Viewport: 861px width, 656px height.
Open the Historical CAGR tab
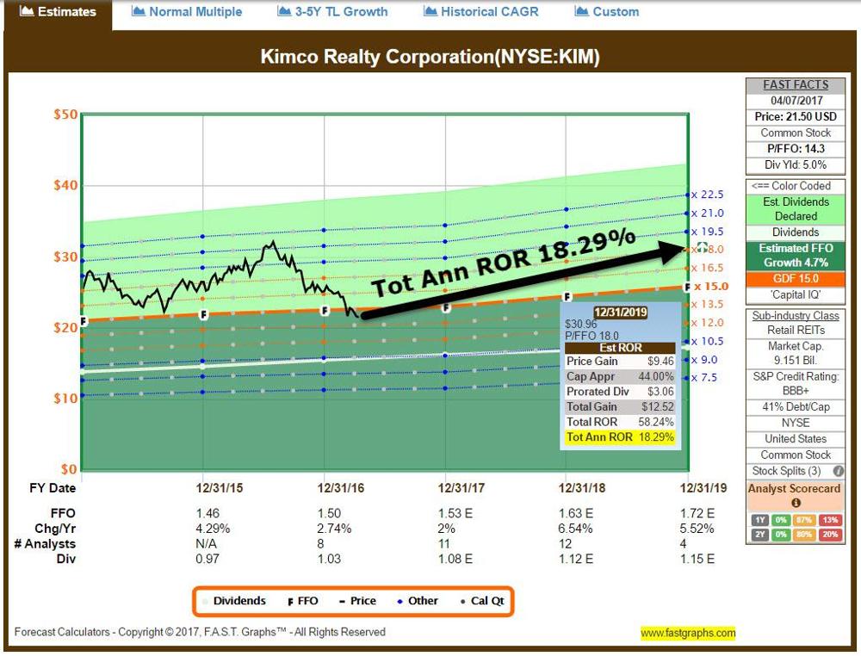[481, 11]
